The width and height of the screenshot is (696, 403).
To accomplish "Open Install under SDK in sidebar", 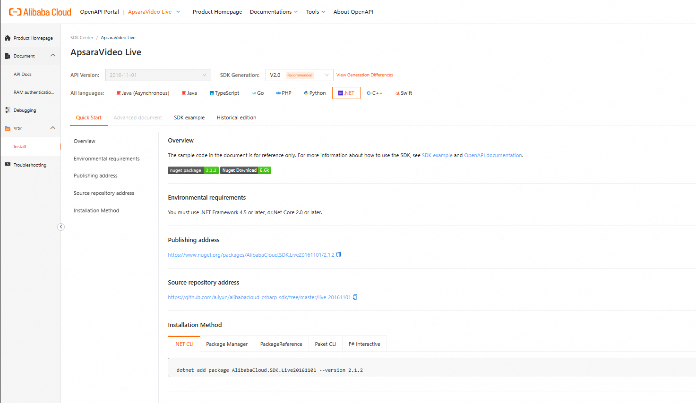I will (20, 147).
